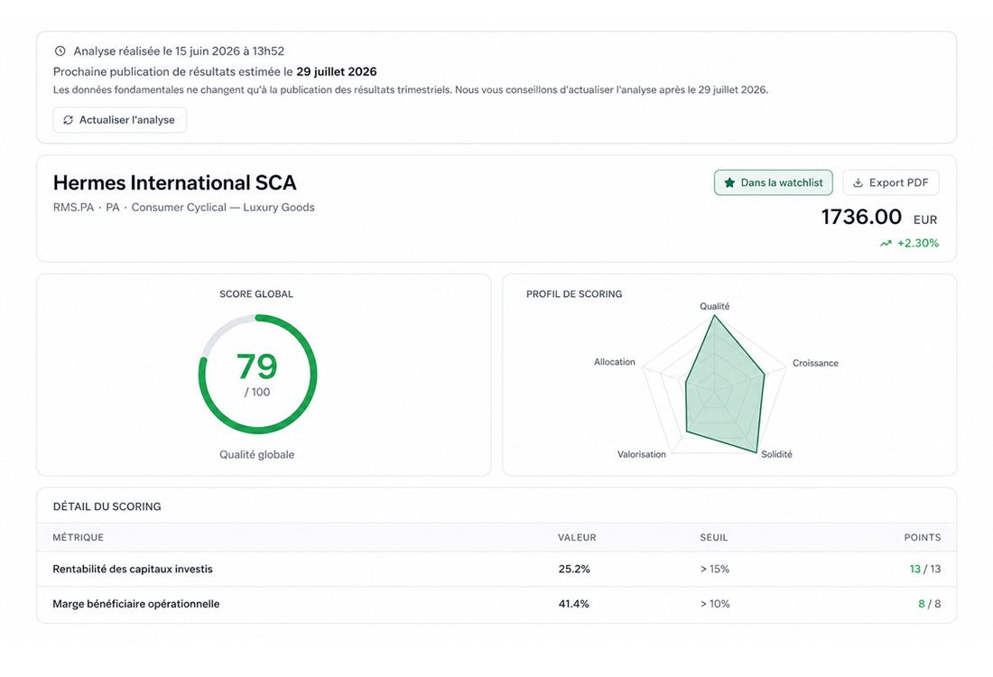993x677 pixels.
Task: Click the Hermes International SCA title
Action: pos(175,182)
